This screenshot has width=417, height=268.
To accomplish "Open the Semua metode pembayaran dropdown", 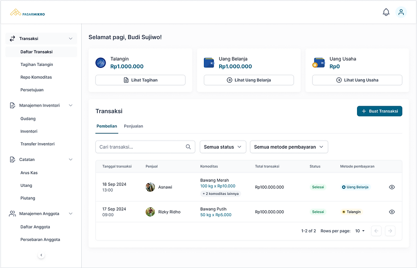I will click(289, 147).
